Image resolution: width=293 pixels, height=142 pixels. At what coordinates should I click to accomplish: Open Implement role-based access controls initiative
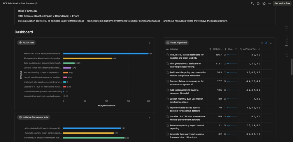[x=185, y=109]
